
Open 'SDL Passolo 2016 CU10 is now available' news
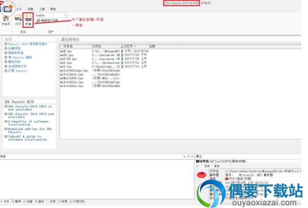coord(30,108)
